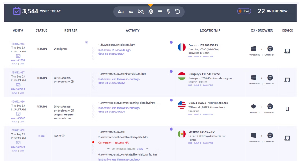Open MAP link under Mexico location
The width and height of the screenshot is (305, 163).
pos(190,143)
